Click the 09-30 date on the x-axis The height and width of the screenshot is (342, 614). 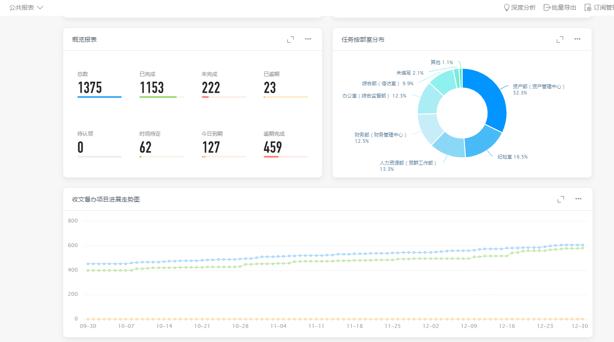88,326
